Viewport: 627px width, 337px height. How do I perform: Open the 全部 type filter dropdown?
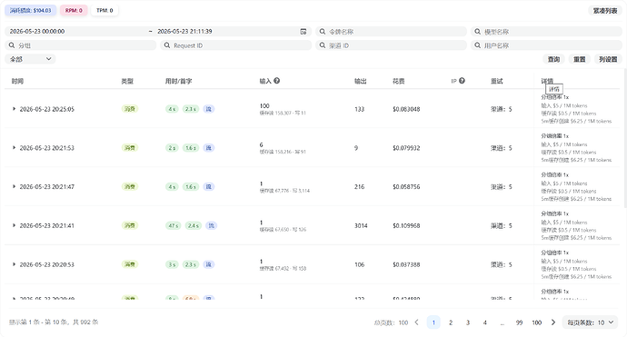(x=30, y=59)
